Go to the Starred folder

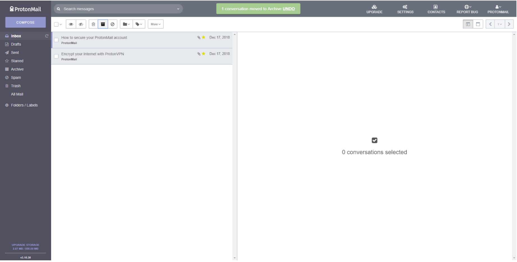pyautogui.click(x=17, y=61)
